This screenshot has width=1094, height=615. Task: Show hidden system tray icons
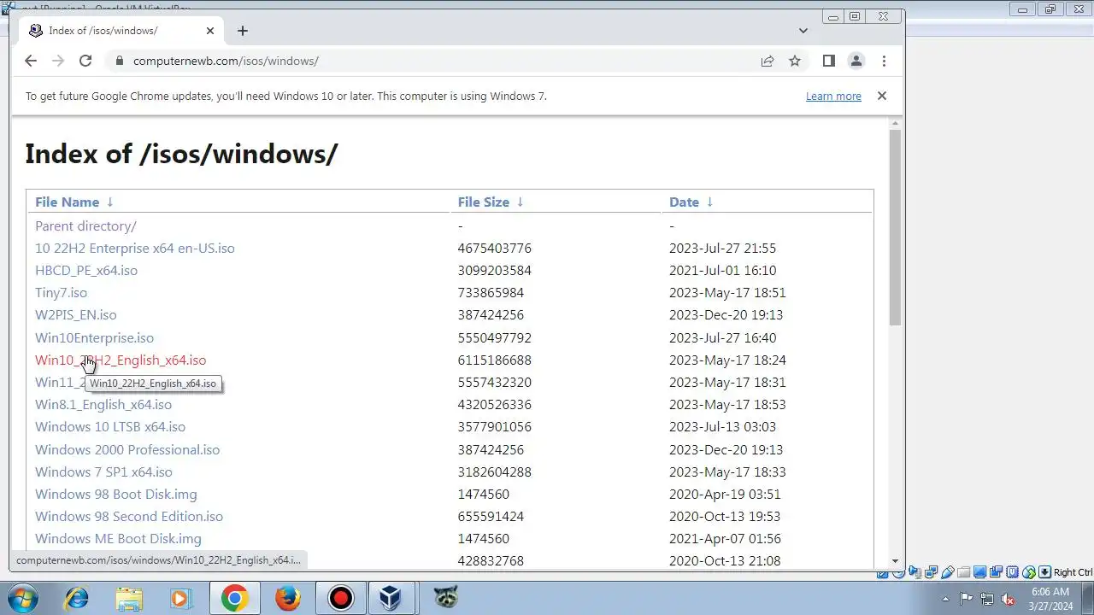(945, 599)
